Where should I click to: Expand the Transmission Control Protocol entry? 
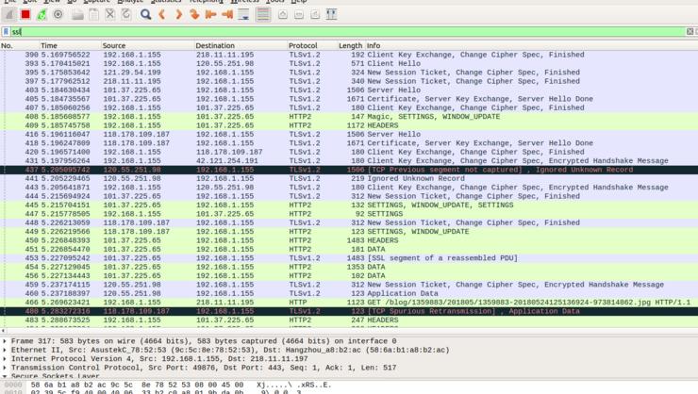click(5, 367)
